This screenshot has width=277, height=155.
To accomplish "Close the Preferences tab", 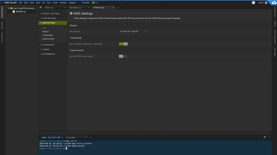I will click(x=113, y=8).
